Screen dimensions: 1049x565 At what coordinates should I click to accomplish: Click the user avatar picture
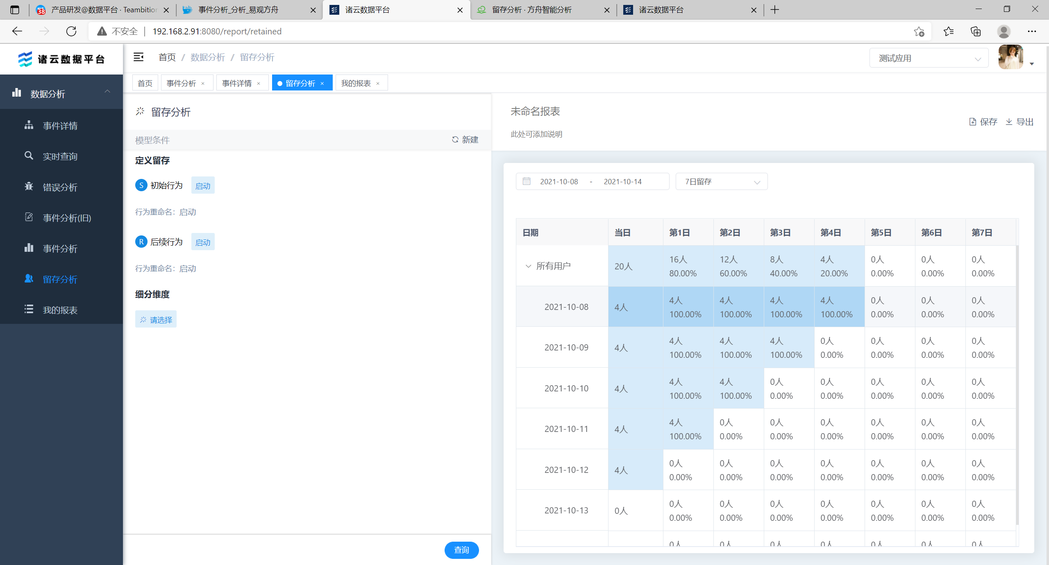click(x=1010, y=57)
